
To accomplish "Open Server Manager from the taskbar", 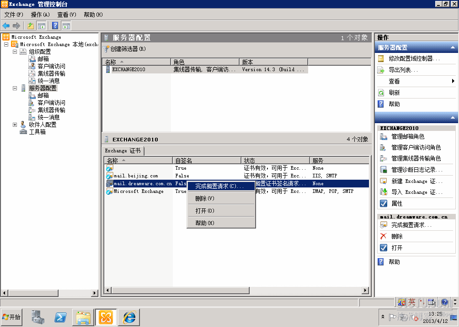I will pos(38,317).
